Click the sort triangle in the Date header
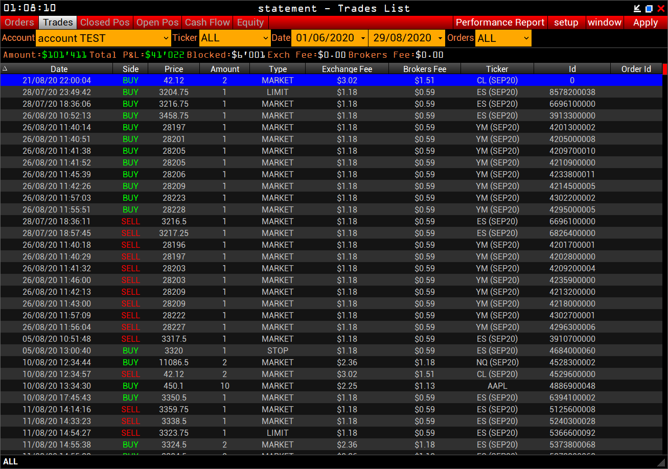Screen dimensions: 668x469 click(x=5, y=68)
